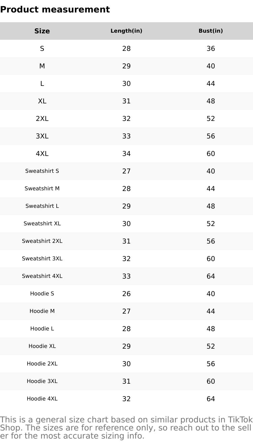Select the Hoodie 4XL row label
253x448 pixels.
click(42, 399)
